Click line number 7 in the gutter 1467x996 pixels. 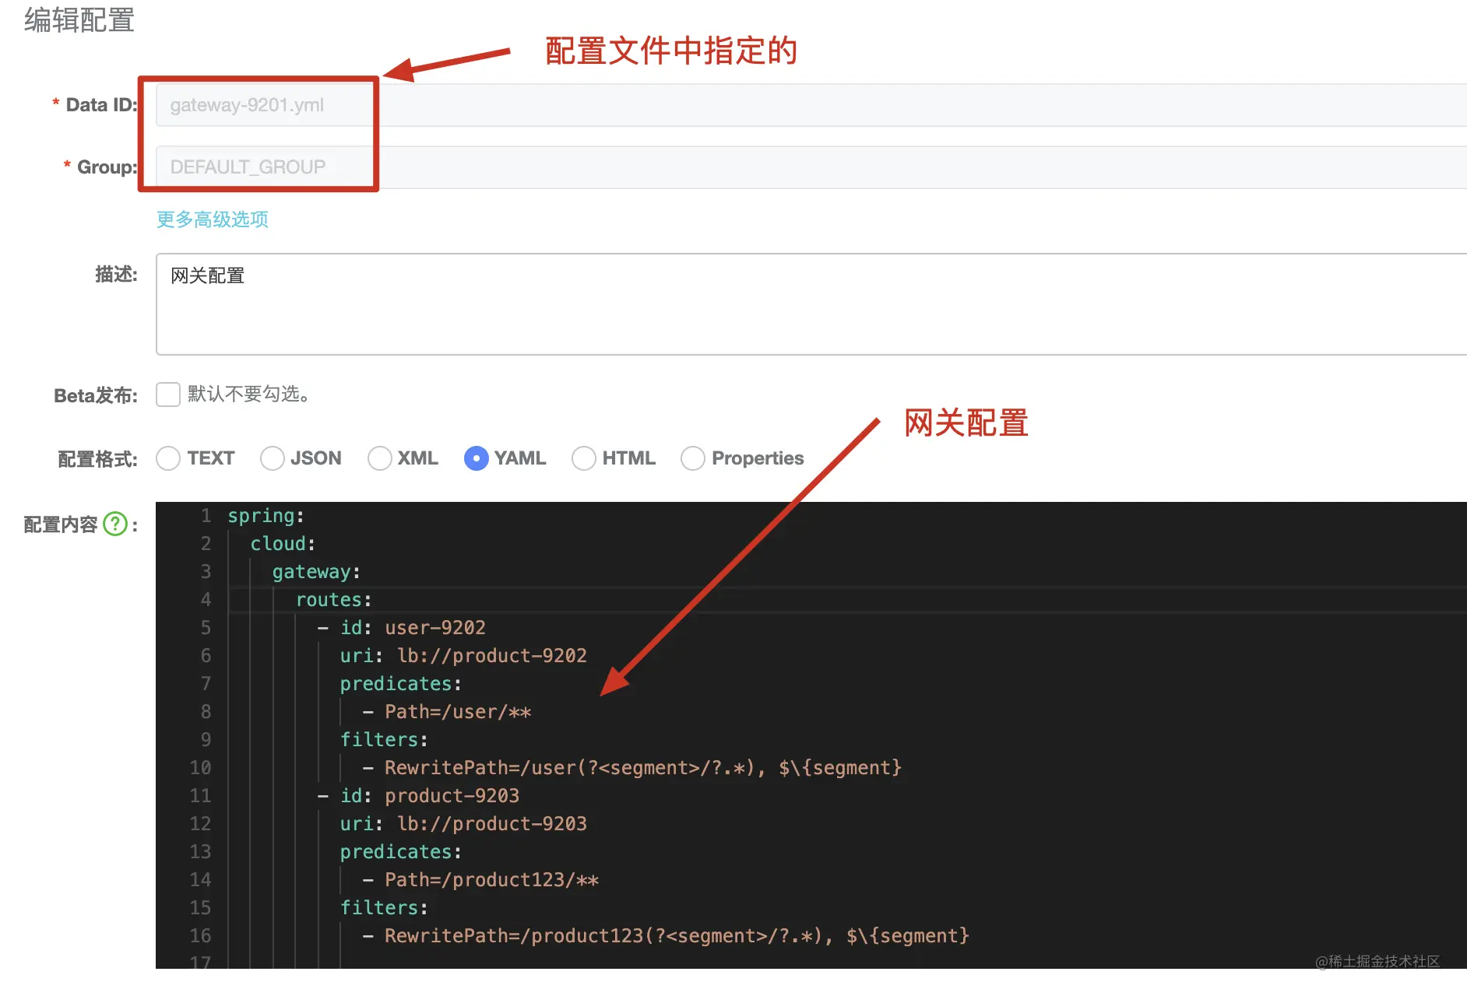tap(206, 684)
